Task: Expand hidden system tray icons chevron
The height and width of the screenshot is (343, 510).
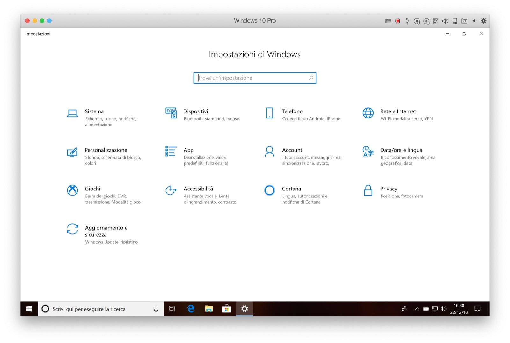Action: (x=417, y=309)
